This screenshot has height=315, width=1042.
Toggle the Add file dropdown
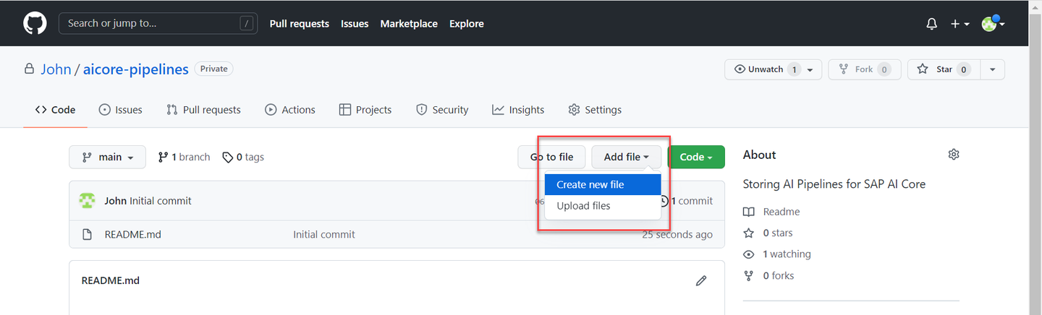[626, 157]
